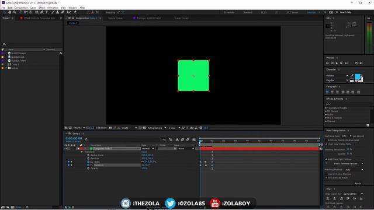
Task: Switch to the Render Queue tab
Action: pyautogui.click(x=116, y=18)
